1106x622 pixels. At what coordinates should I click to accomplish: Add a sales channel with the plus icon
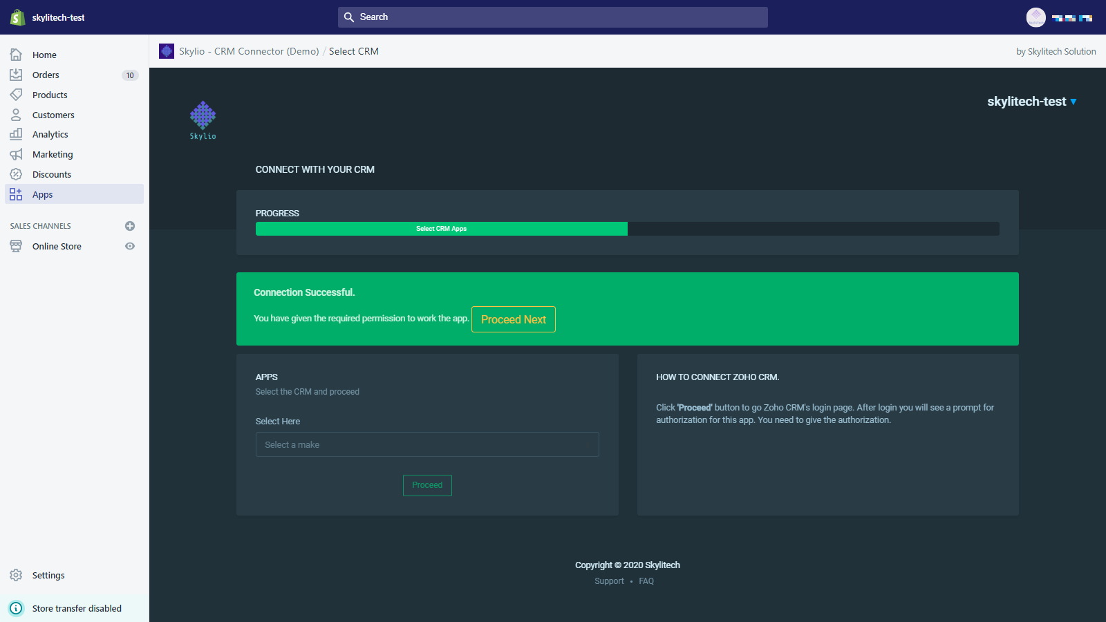[130, 226]
